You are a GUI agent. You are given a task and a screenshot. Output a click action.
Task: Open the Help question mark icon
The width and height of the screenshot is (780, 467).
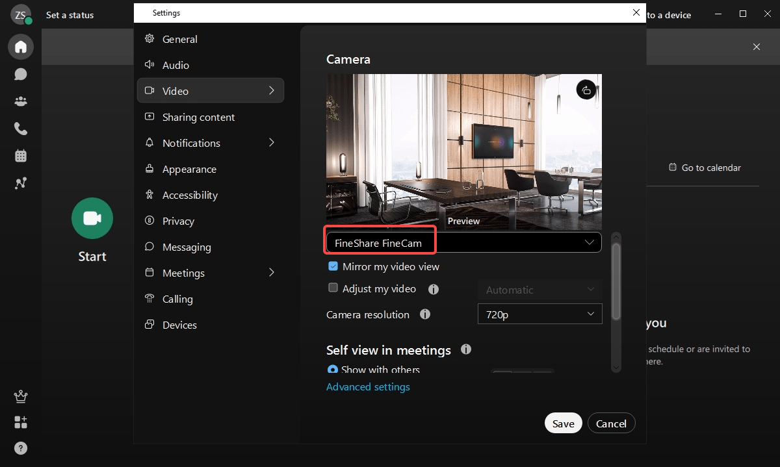(20, 448)
